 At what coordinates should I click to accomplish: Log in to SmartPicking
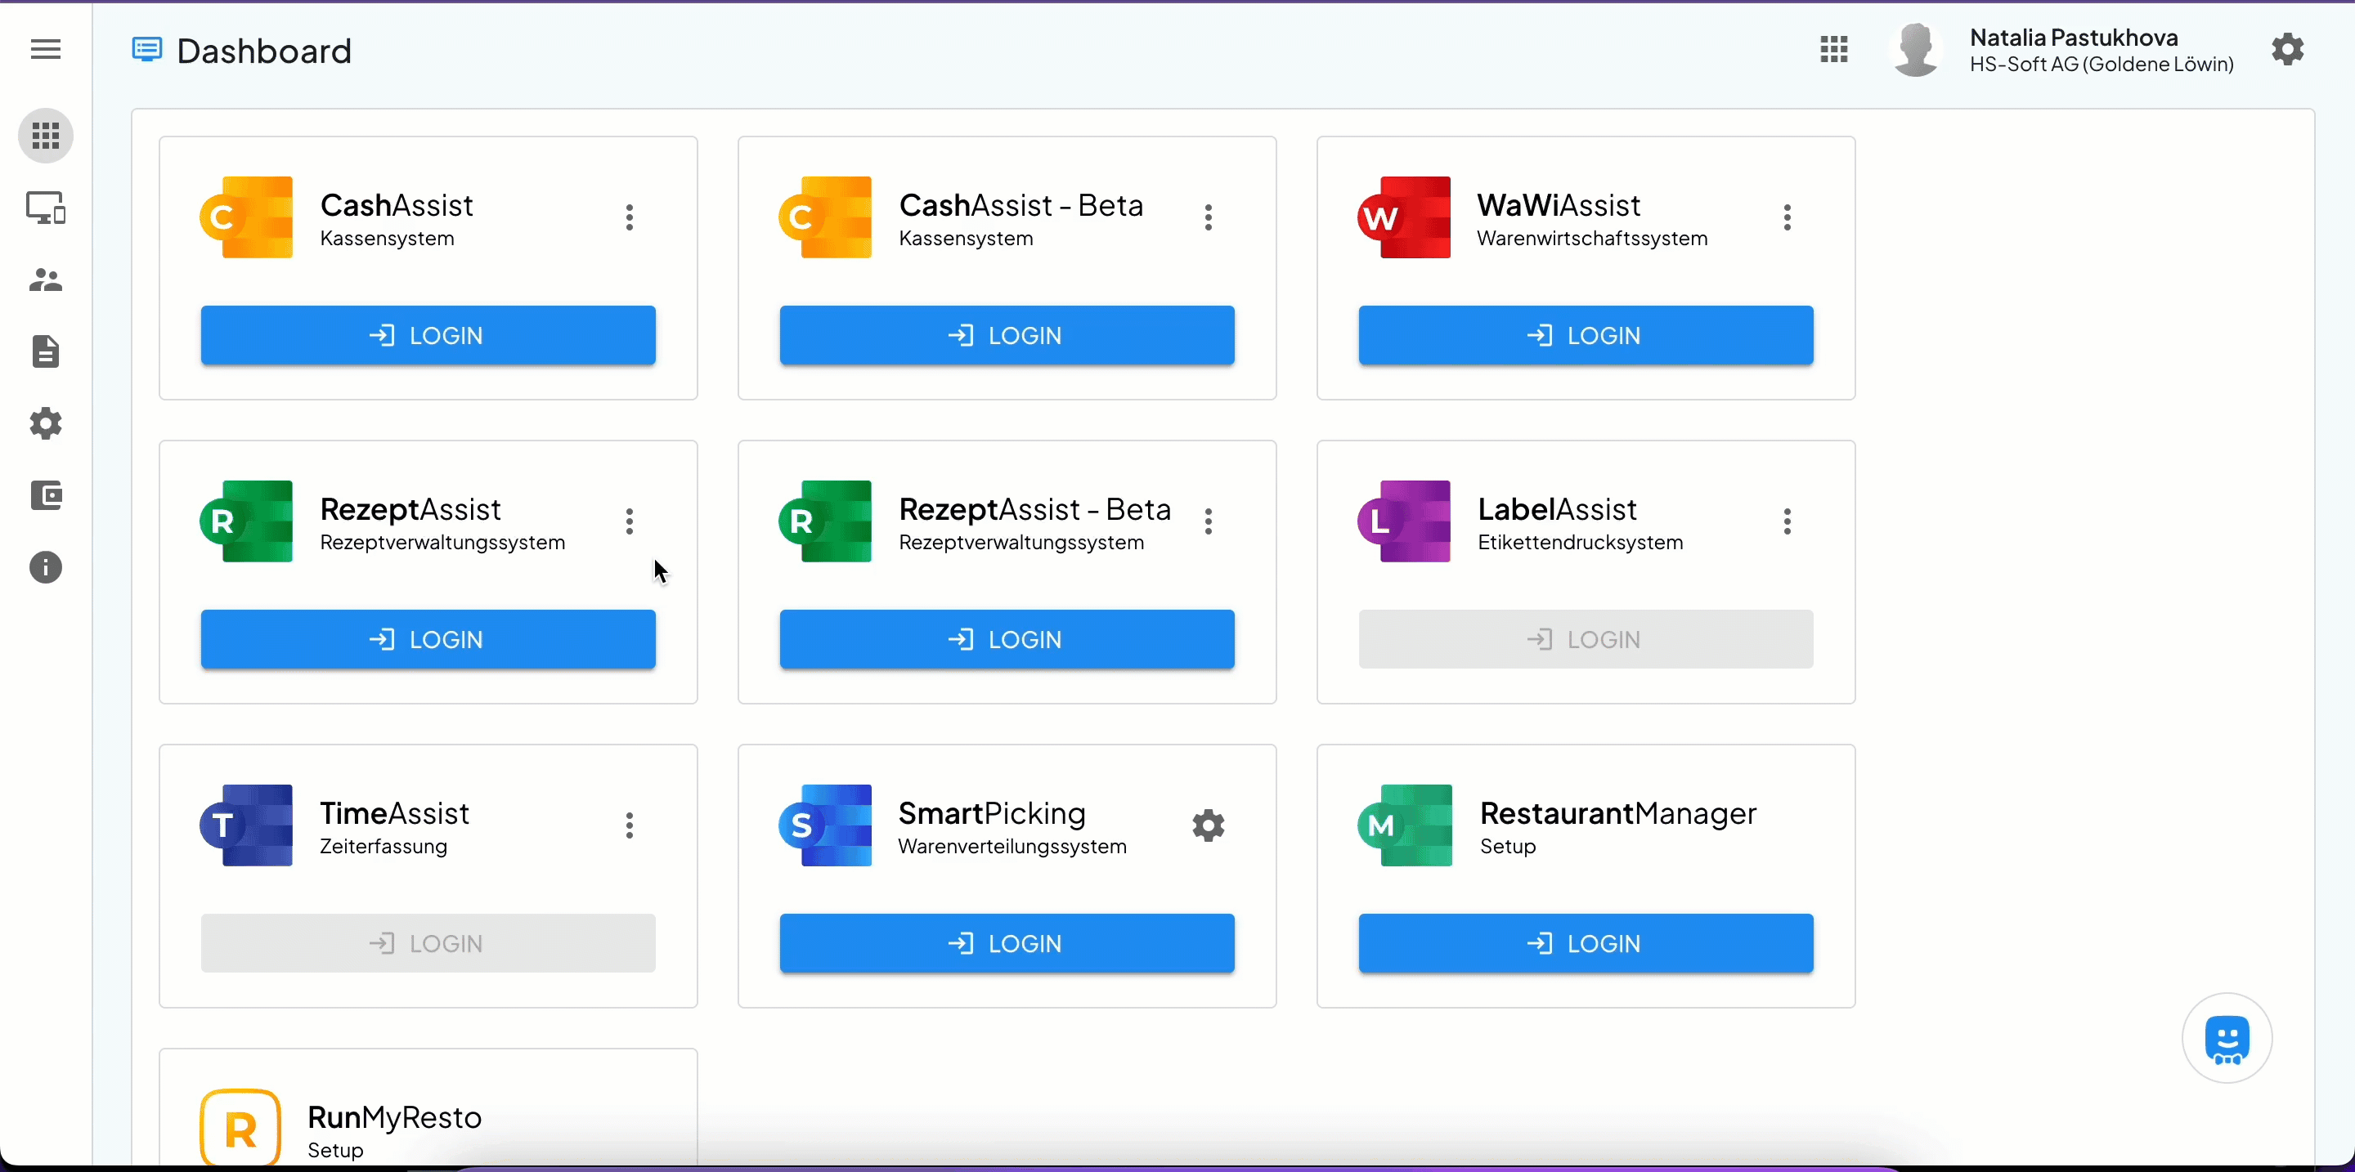pos(1007,944)
